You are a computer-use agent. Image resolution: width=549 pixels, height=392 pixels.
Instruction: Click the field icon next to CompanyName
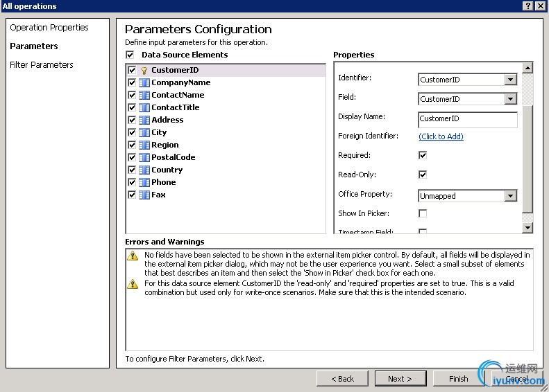[x=144, y=83]
